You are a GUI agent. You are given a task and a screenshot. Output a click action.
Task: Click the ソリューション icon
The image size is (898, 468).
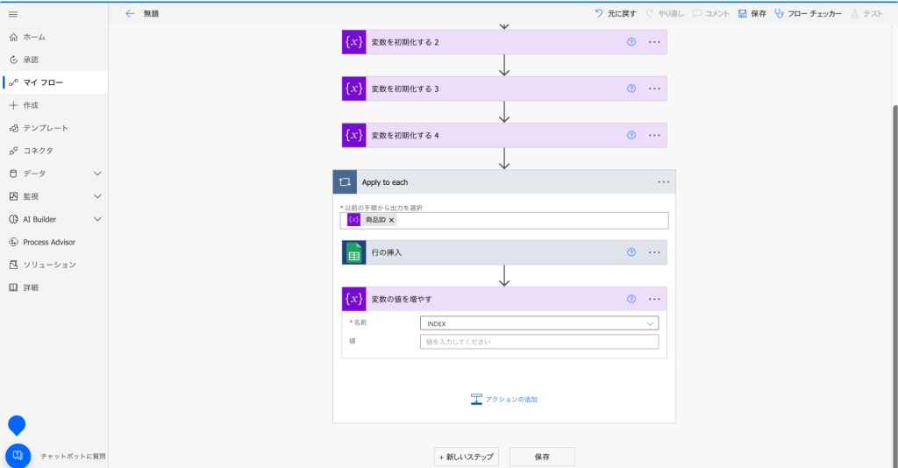point(13,265)
